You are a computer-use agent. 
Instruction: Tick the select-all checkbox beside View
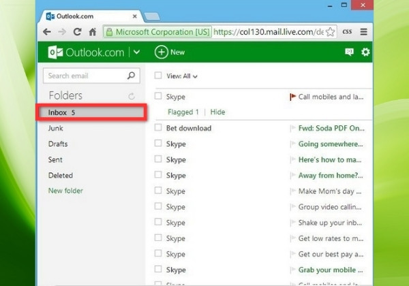158,76
